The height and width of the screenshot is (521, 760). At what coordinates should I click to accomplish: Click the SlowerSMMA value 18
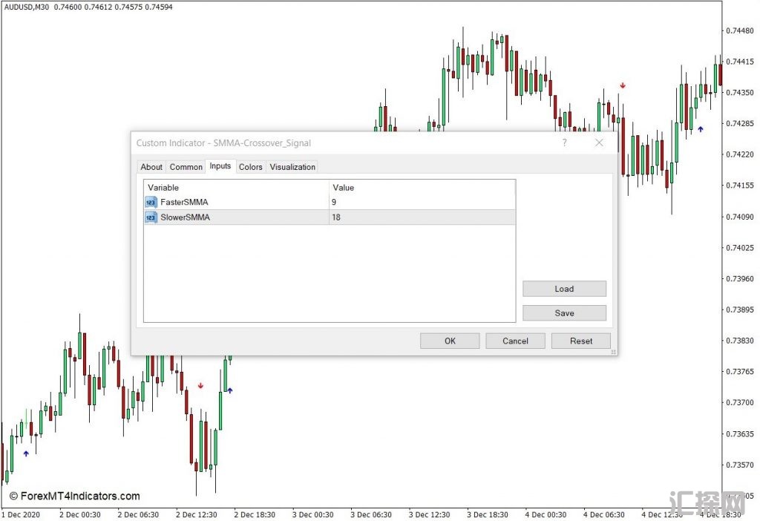pyautogui.click(x=336, y=217)
